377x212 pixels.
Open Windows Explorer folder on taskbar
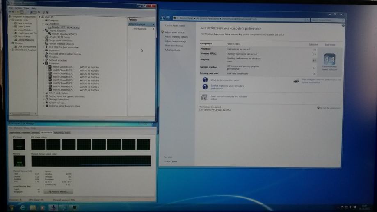(x=33, y=207)
